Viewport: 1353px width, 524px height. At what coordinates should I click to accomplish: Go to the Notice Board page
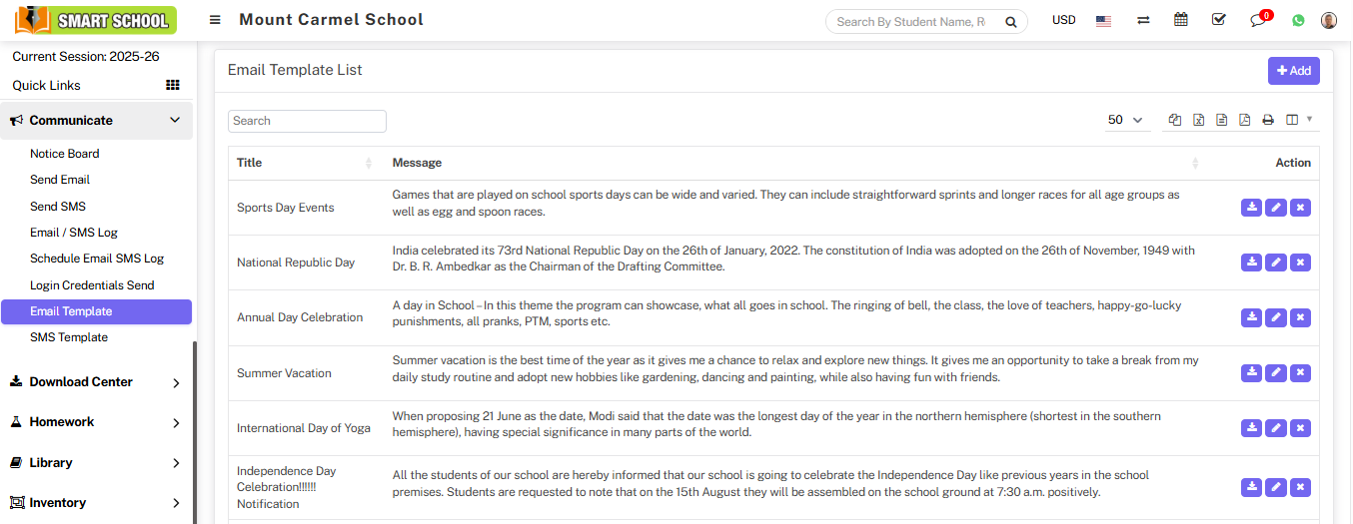click(x=65, y=154)
